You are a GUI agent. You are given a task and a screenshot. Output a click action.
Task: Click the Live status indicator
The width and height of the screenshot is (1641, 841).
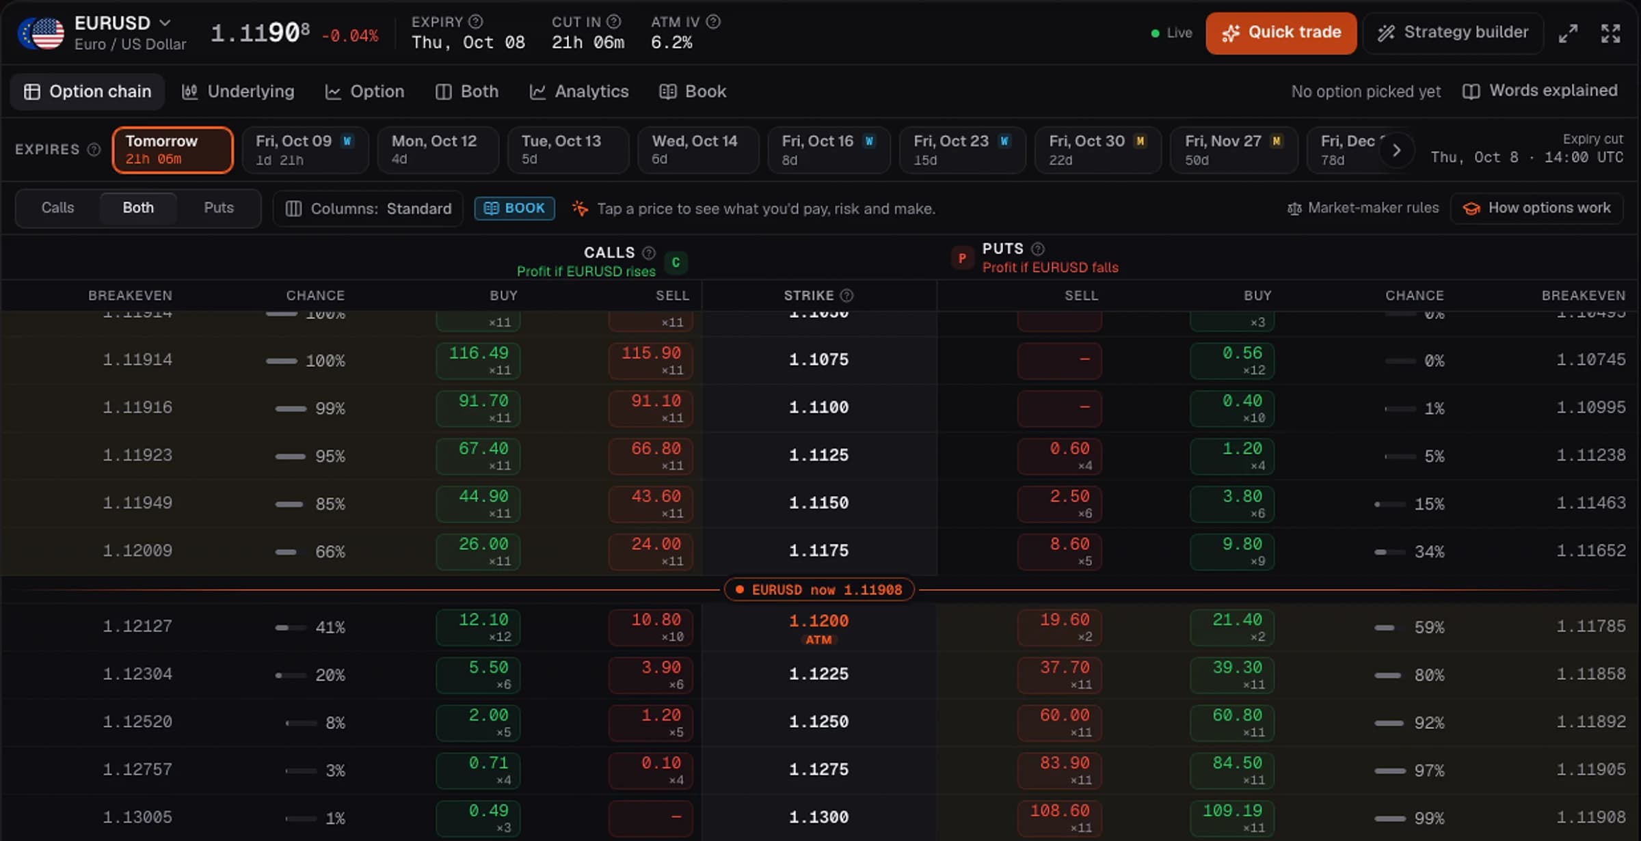(x=1172, y=33)
